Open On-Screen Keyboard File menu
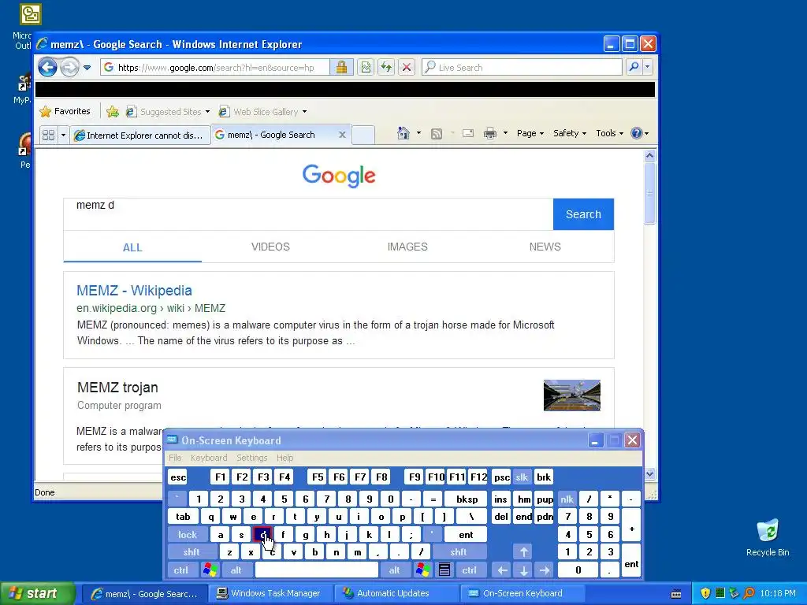Image resolution: width=807 pixels, height=605 pixels. coord(175,458)
